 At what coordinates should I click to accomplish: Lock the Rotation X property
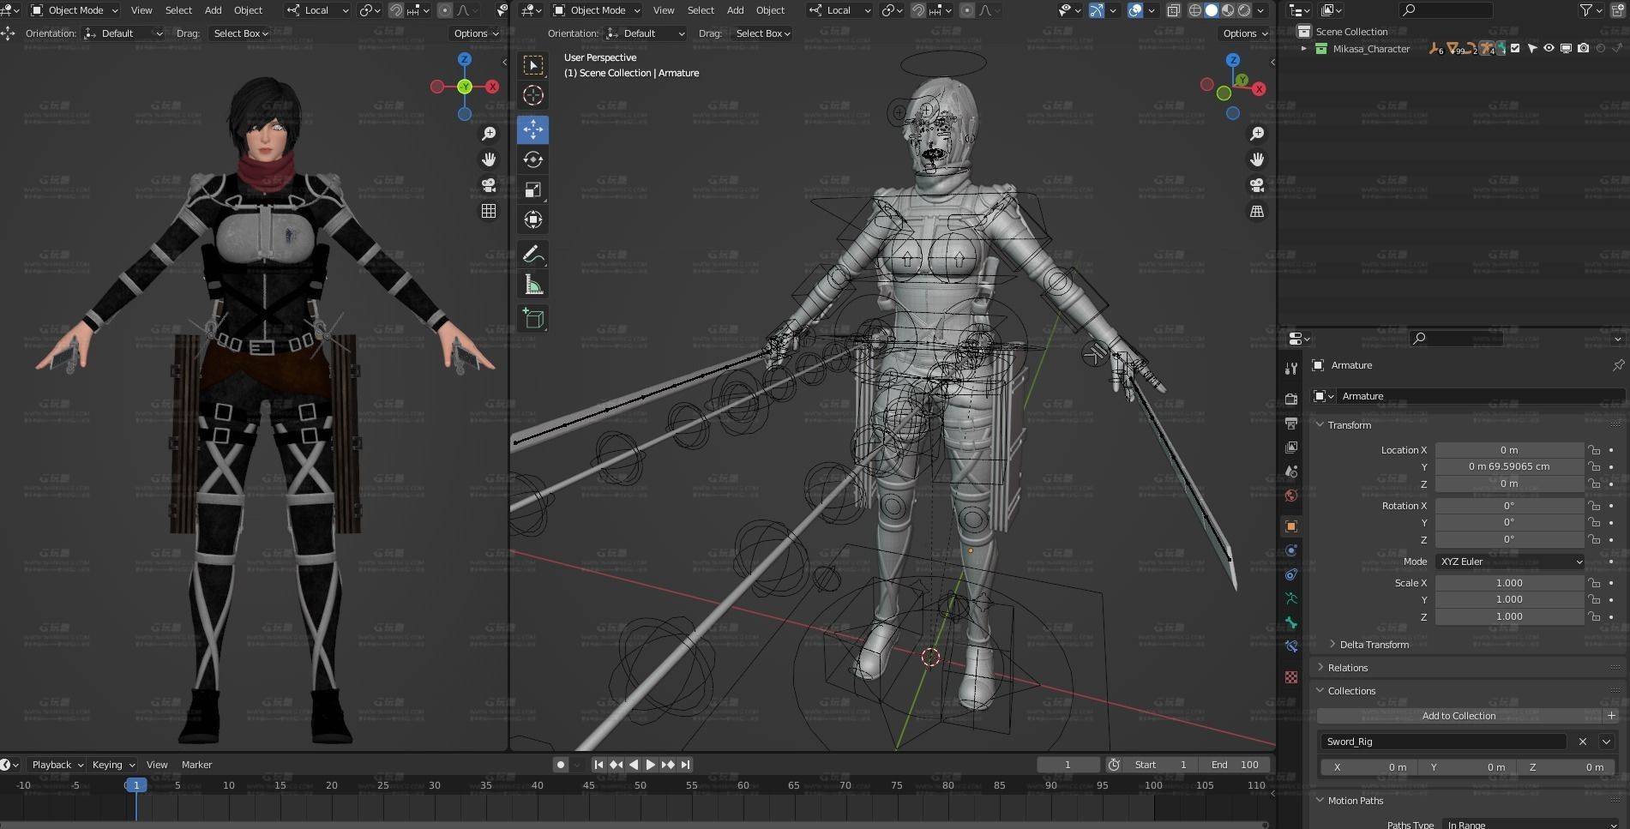[x=1593, y=506]
